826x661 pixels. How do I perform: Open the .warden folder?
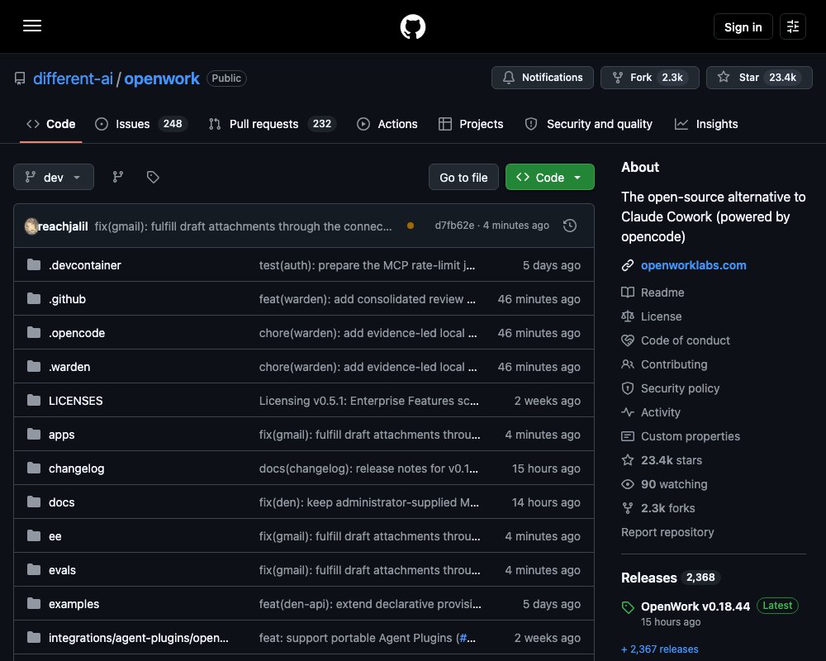[69, 367]
